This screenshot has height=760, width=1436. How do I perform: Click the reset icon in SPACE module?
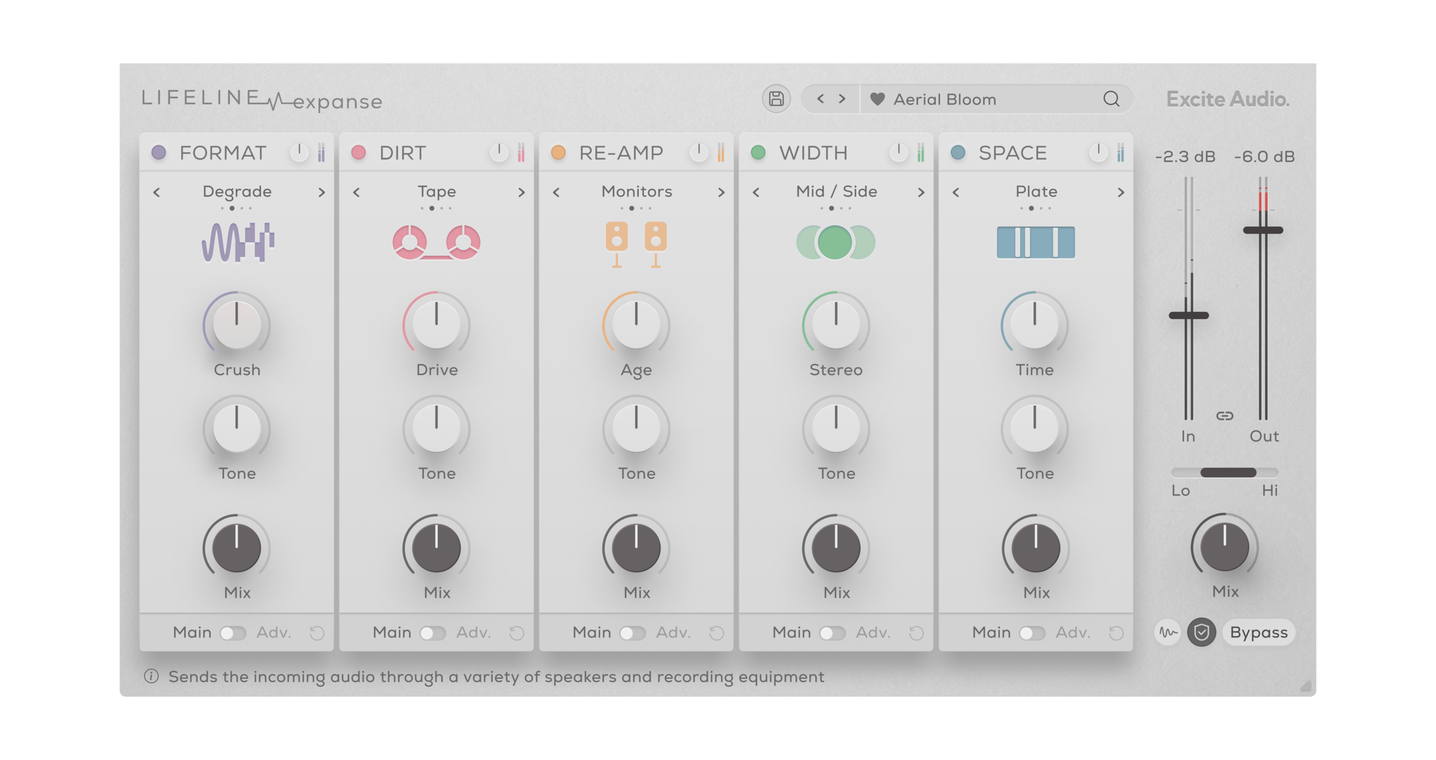pyautogui.click(x=1116, y=633)
